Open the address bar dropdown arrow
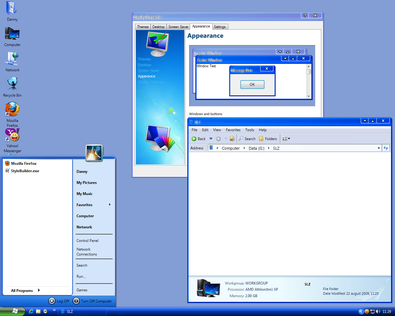The image size is (395, 316). [x=379, y=148]
